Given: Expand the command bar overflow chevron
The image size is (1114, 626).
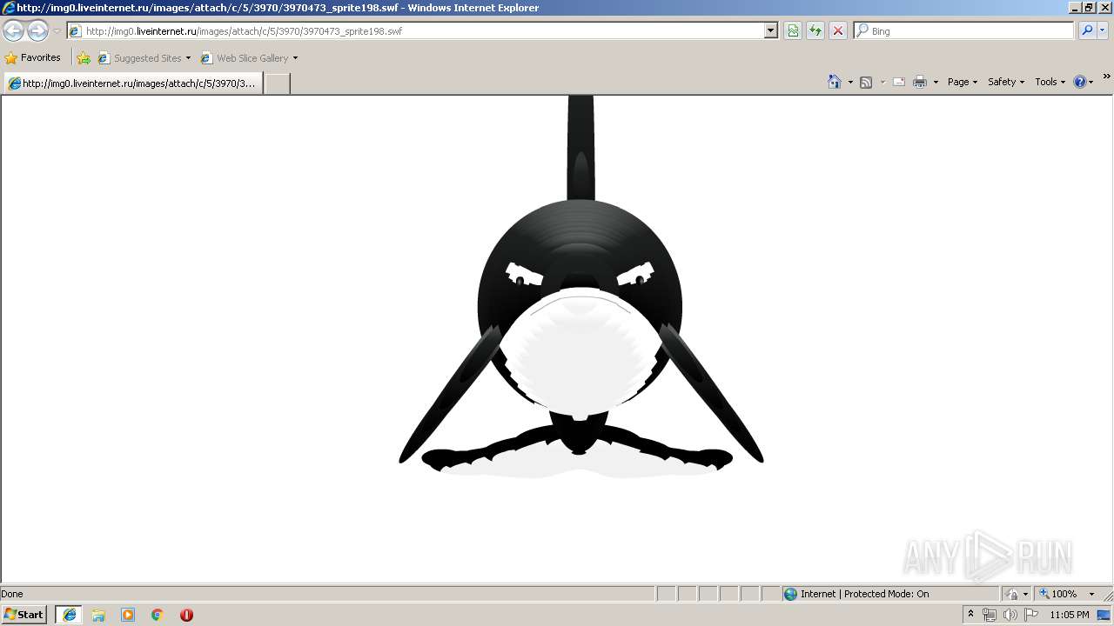Looking at the screenshot, I should coord(1106,77).
